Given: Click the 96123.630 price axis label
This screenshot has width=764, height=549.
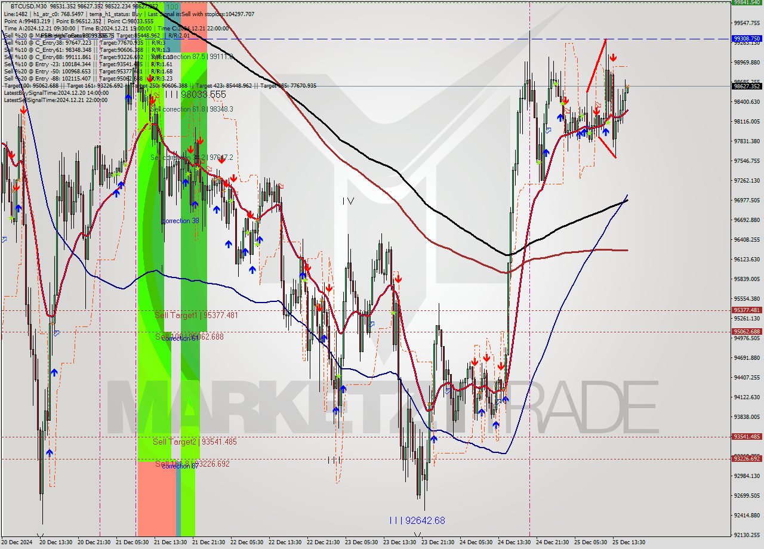Looking at the screenshot, I should click(747, 259).
